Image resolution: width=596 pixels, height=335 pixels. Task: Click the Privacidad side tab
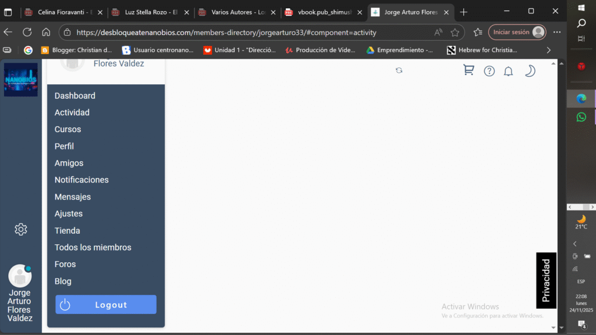click(x=546, y=280)
